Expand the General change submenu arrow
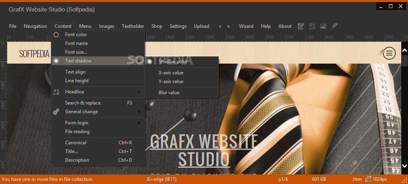 pyautogui.click(x=139, y=112)
